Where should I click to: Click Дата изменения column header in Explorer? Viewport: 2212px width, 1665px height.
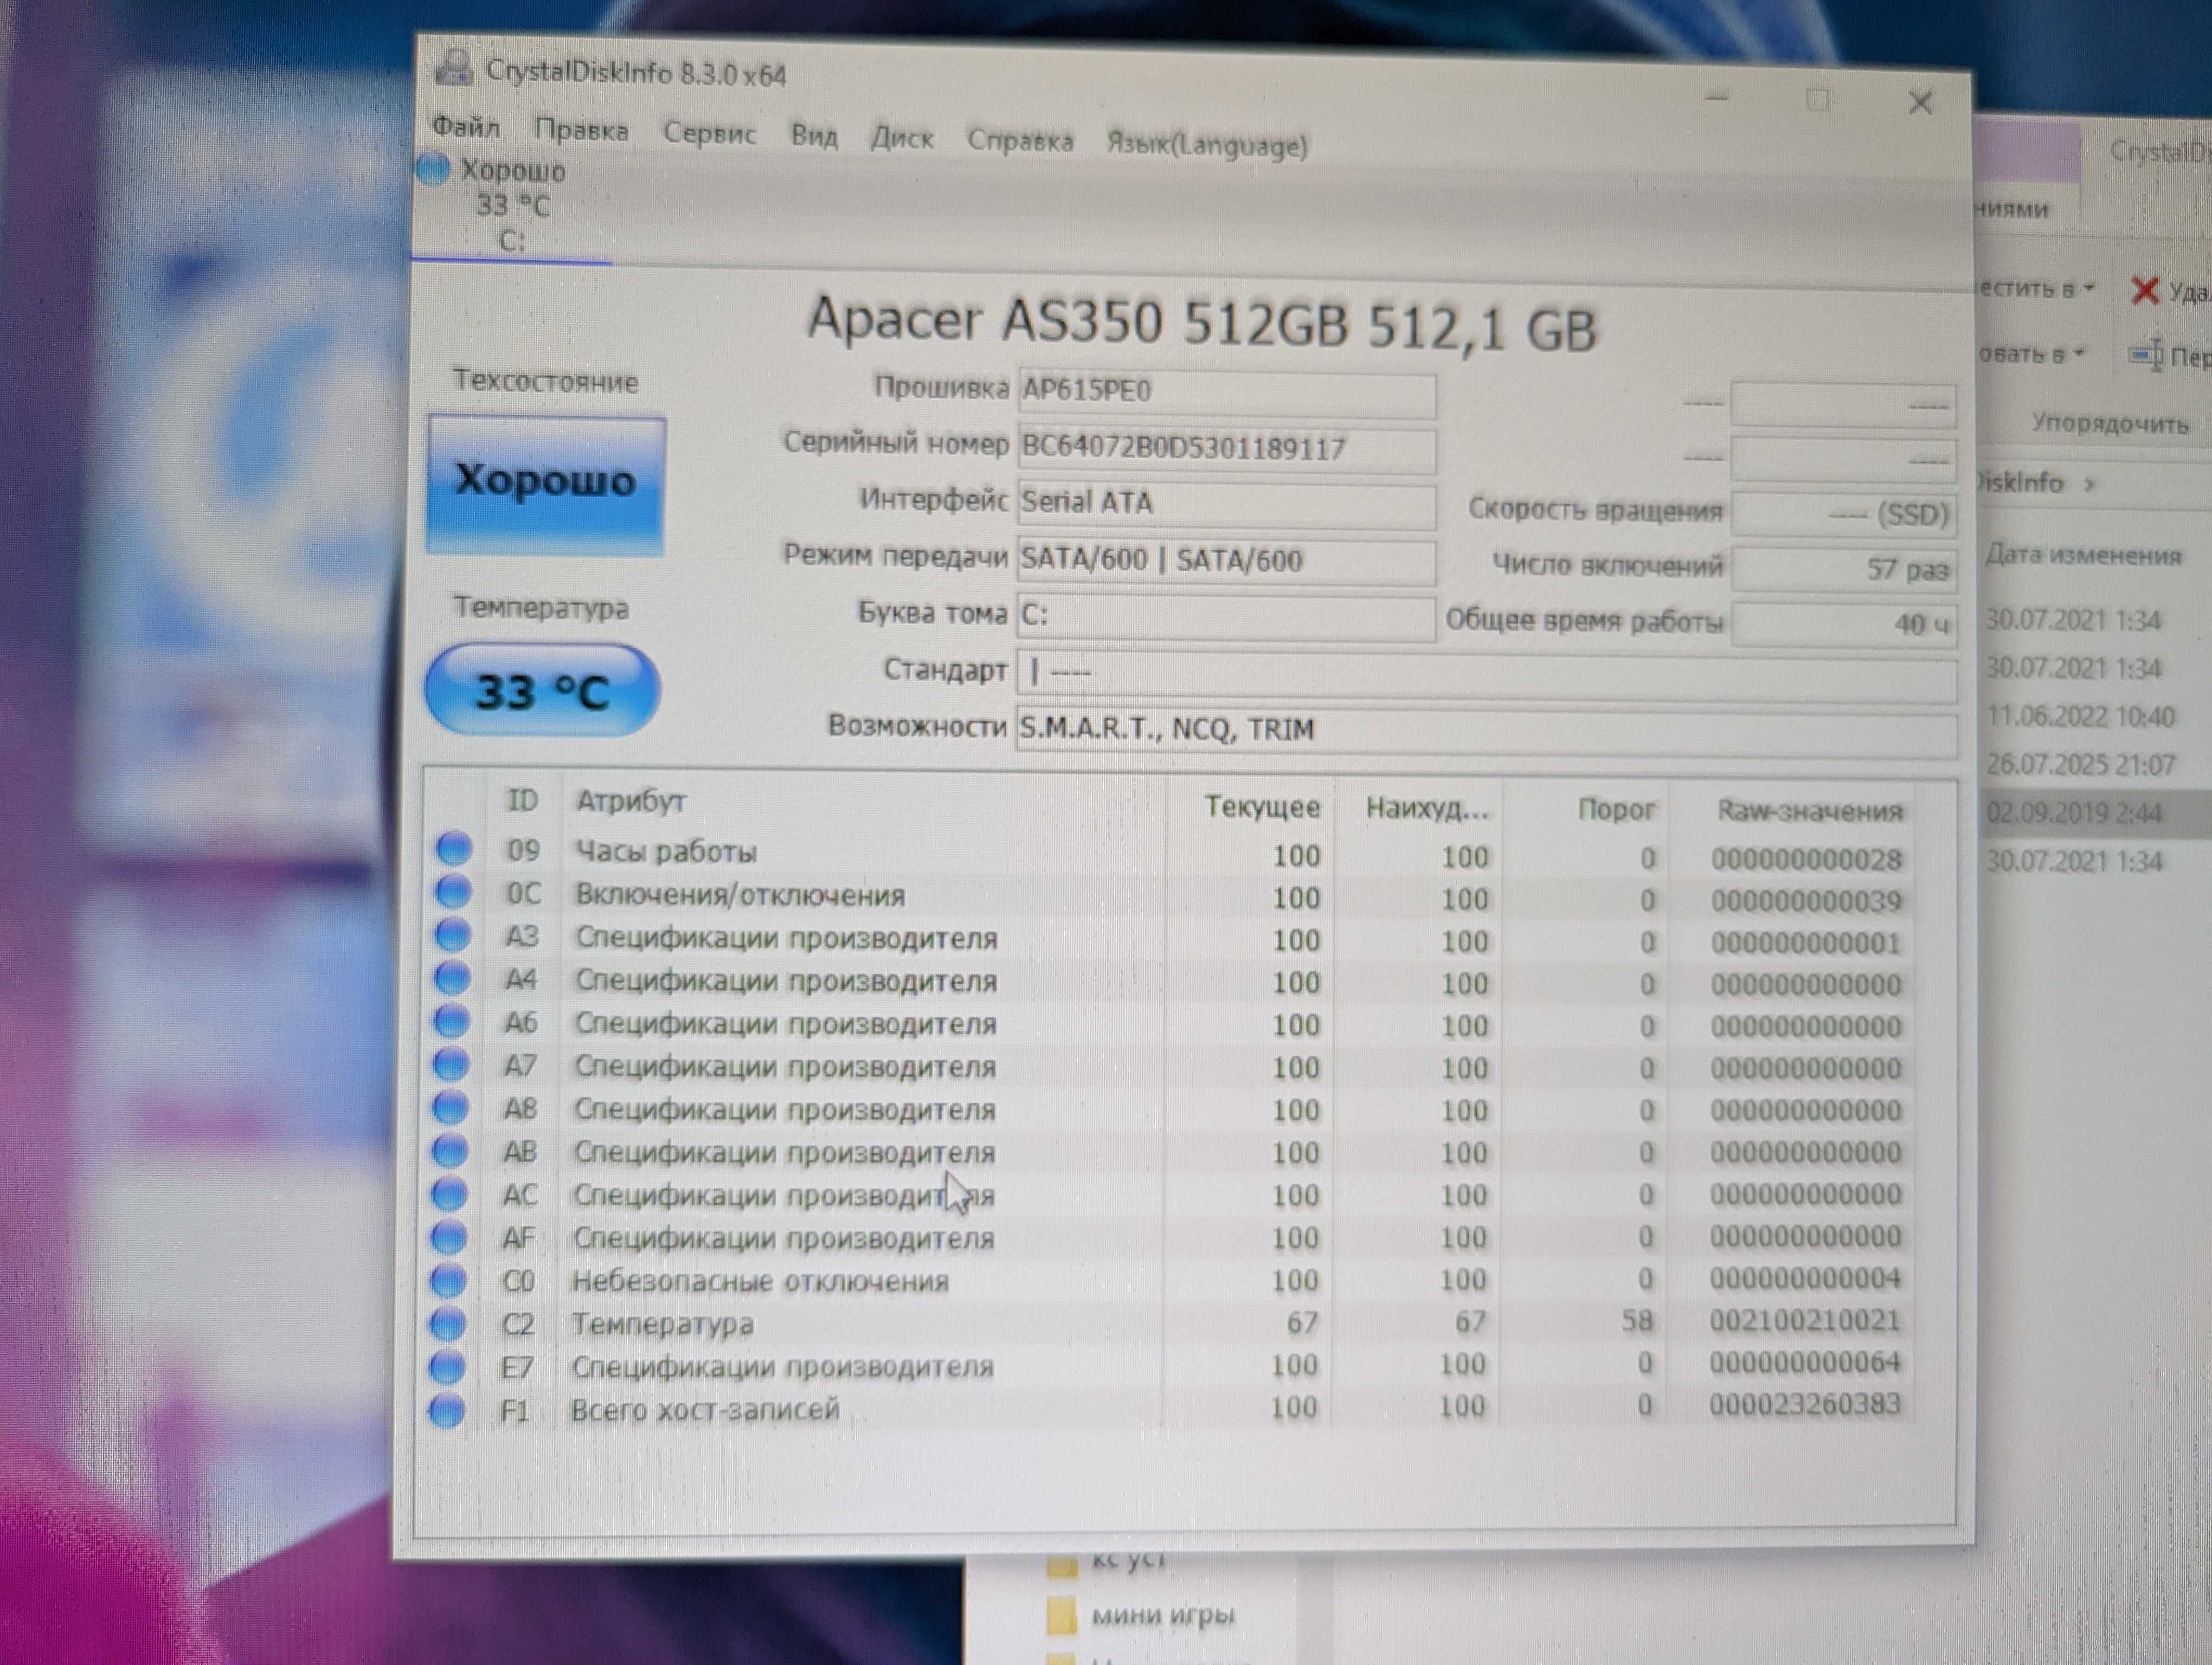[2083, 554]
